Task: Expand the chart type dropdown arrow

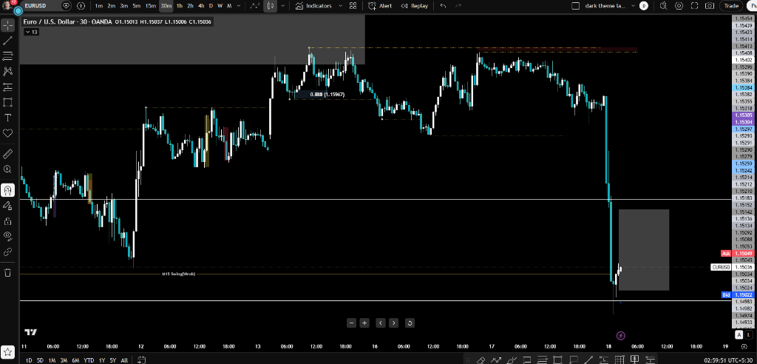Action: pos(282,6)
